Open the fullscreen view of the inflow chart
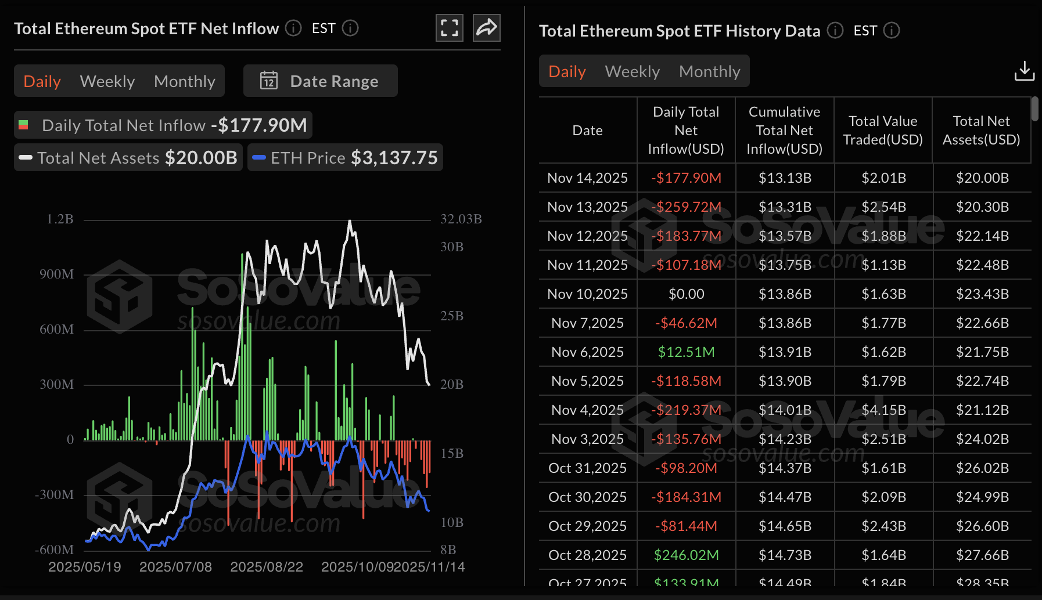The height and width of the screenshot is (600, 1042). [449, 27]
